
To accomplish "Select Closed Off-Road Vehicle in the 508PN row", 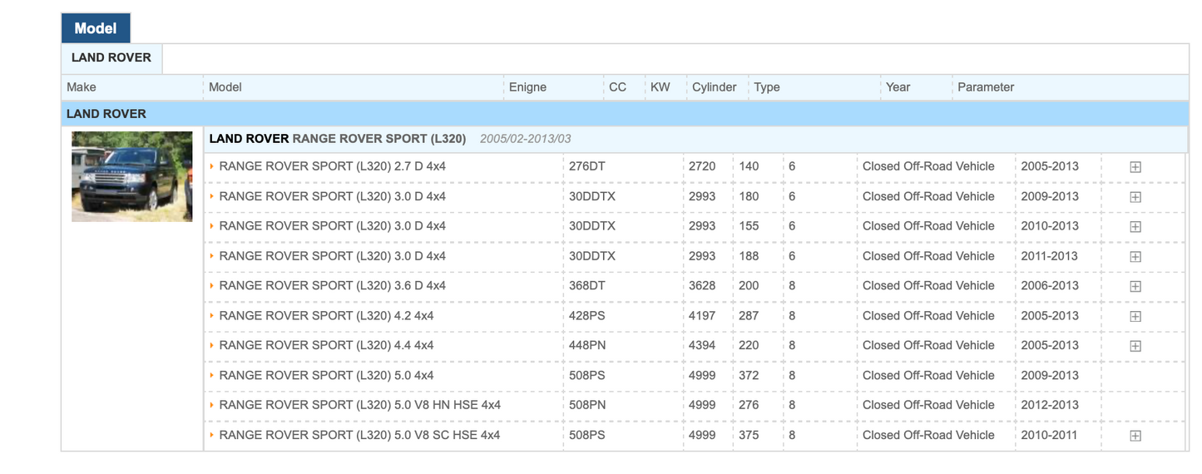I will [928, 406].
